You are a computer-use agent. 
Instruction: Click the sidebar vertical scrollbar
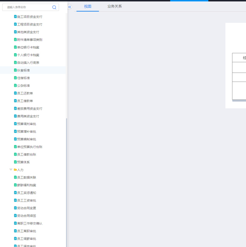pyautogui.click(x=66, y=182)
